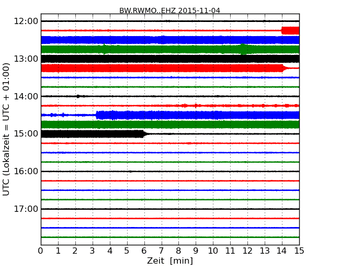Screen dimensions: 340x272
Task: Click the thin red trace just below 14:00
Action: coord(170,106)
